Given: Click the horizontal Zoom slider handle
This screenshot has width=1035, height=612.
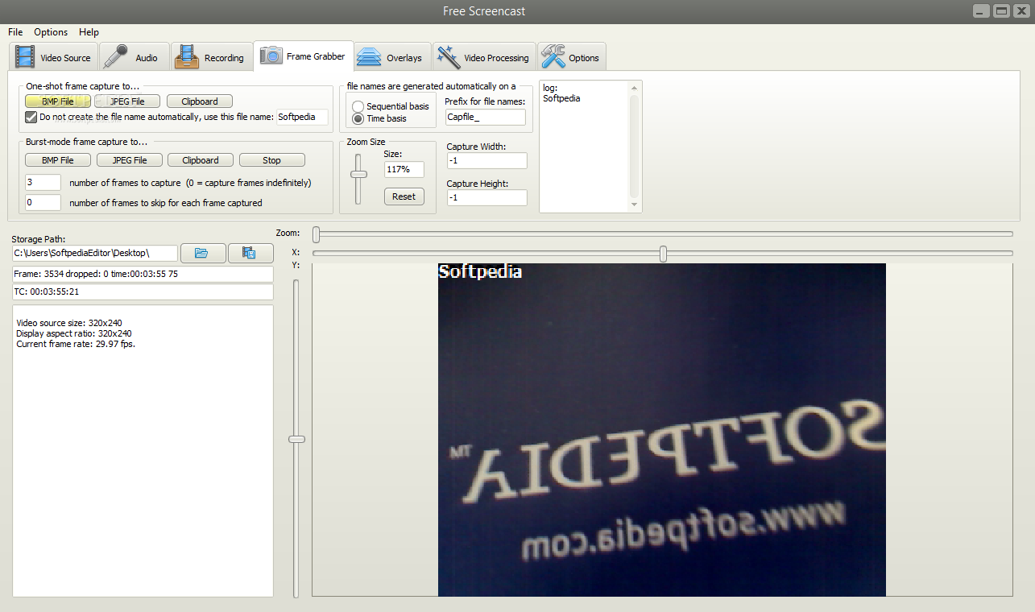Looking at the screenshot, I should tap(316, 234).
